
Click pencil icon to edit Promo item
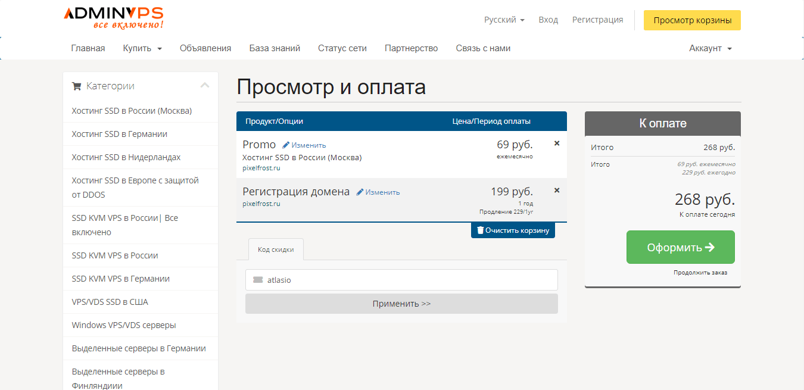pyautogui.click(x=286, y=145)
